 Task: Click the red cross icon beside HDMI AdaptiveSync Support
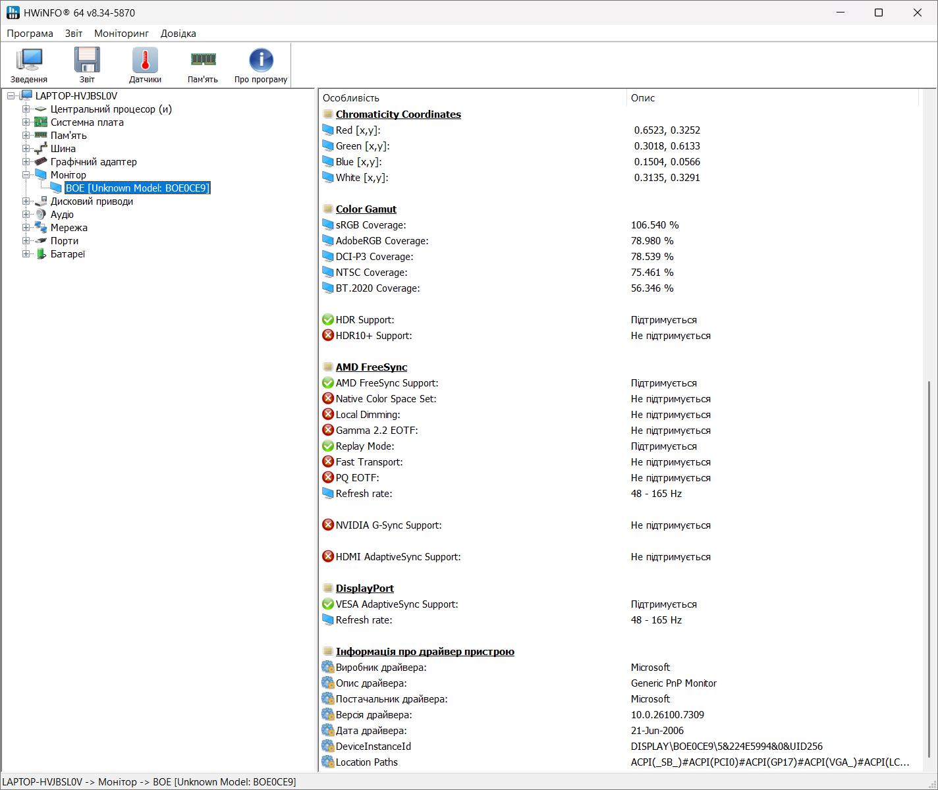(x=328, y=556)
